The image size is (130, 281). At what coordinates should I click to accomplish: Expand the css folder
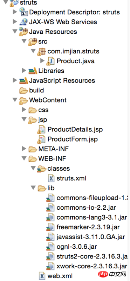pos(24,110)
